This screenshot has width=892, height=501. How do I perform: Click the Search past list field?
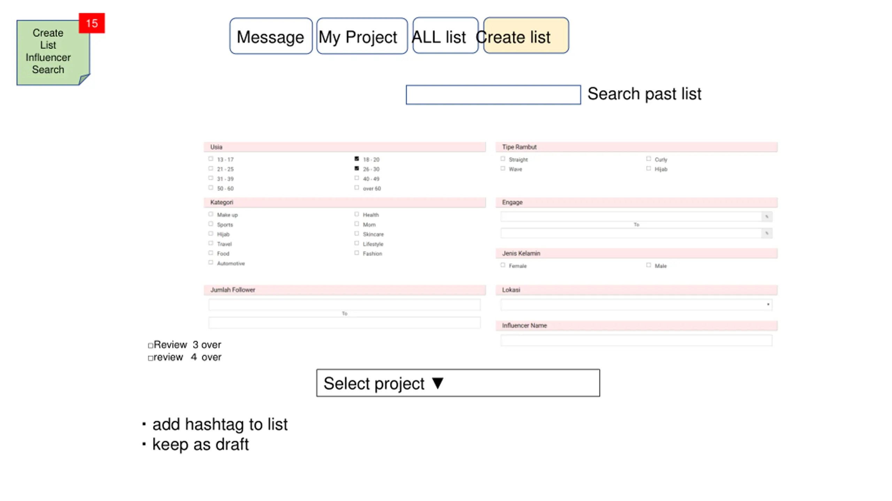tap(493, 95)
